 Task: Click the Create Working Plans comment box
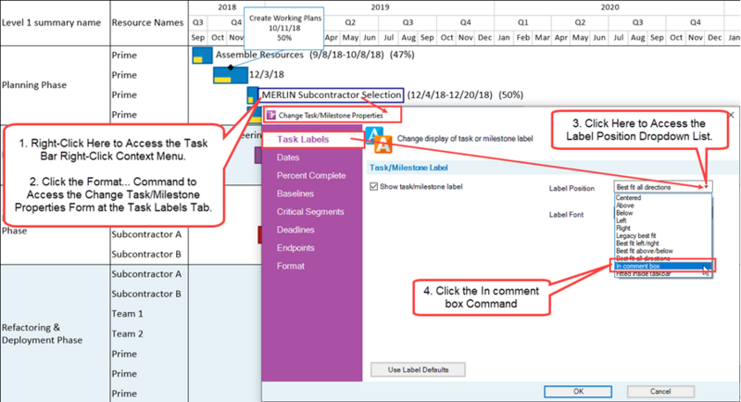[284, 28]
